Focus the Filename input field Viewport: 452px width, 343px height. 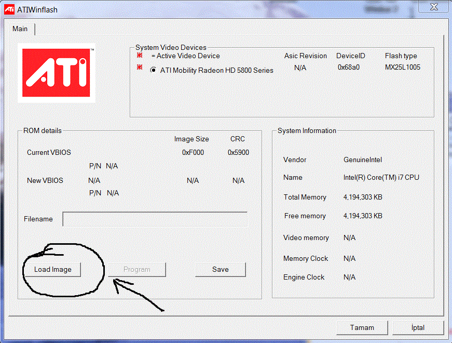click(x=155, y=219)
